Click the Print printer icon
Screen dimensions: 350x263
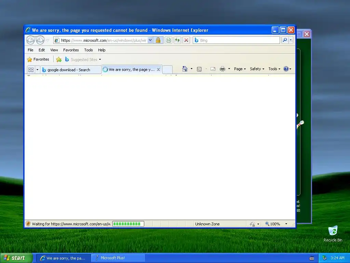[223, 69]
